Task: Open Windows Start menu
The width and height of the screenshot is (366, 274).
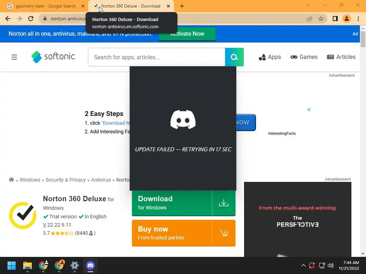Action: click(11, 265)
